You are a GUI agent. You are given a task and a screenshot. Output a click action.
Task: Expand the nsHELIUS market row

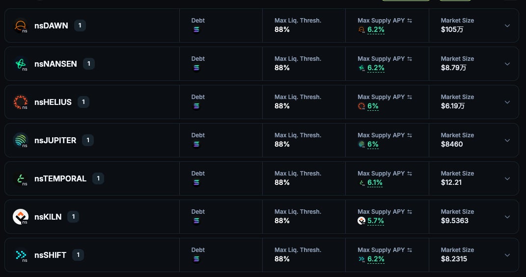pos(507,102)
